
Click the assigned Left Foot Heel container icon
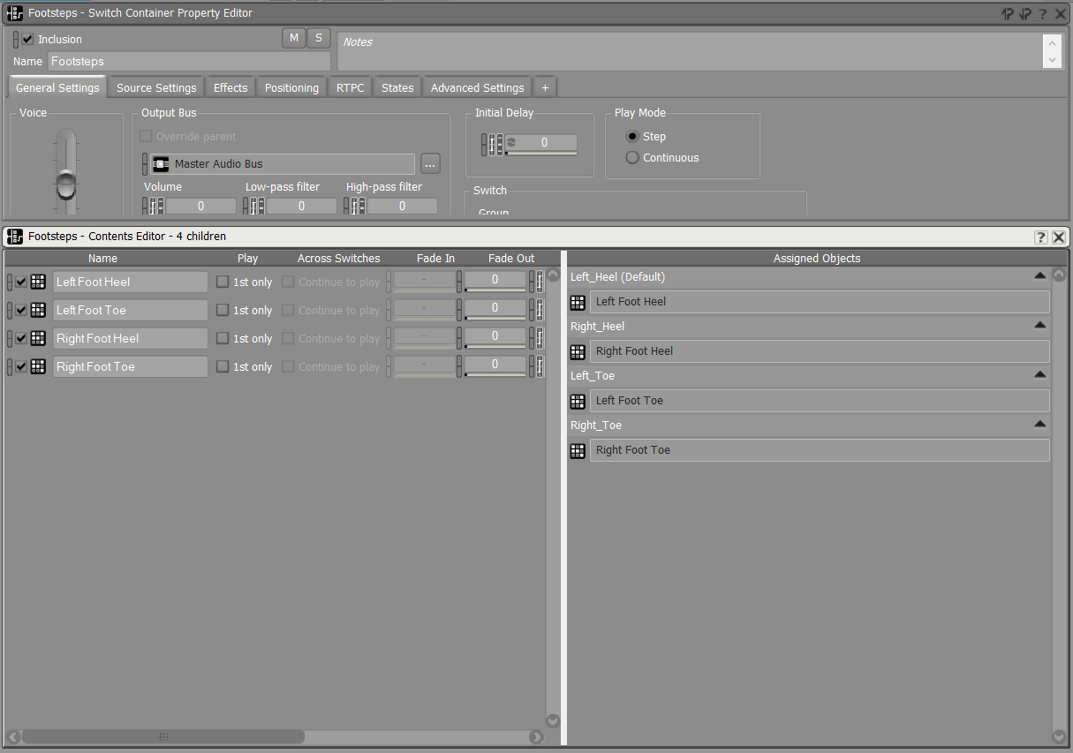click(578, 303)
